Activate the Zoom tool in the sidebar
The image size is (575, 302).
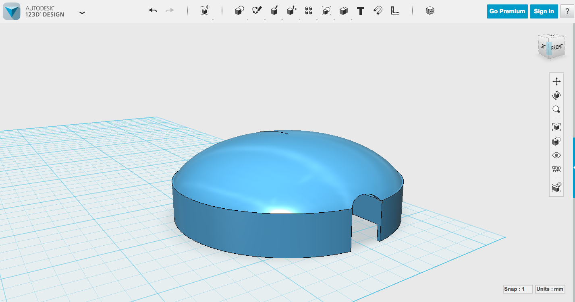pyautogui.click(x=556, y=109)
